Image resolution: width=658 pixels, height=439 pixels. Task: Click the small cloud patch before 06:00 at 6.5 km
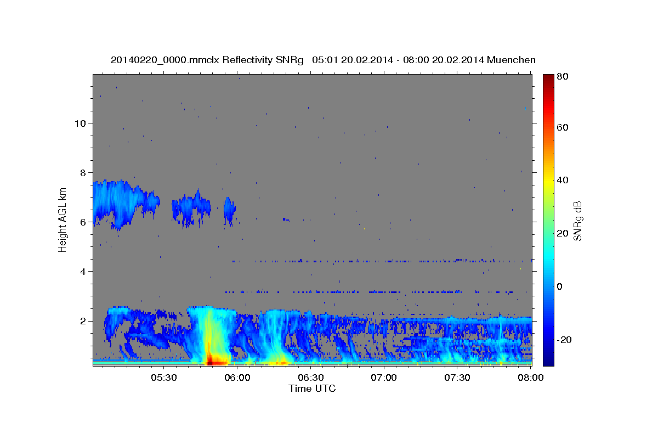pos(229,211)
